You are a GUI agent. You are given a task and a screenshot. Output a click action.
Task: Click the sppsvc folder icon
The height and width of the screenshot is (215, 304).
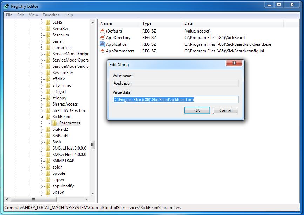point(48,180)
